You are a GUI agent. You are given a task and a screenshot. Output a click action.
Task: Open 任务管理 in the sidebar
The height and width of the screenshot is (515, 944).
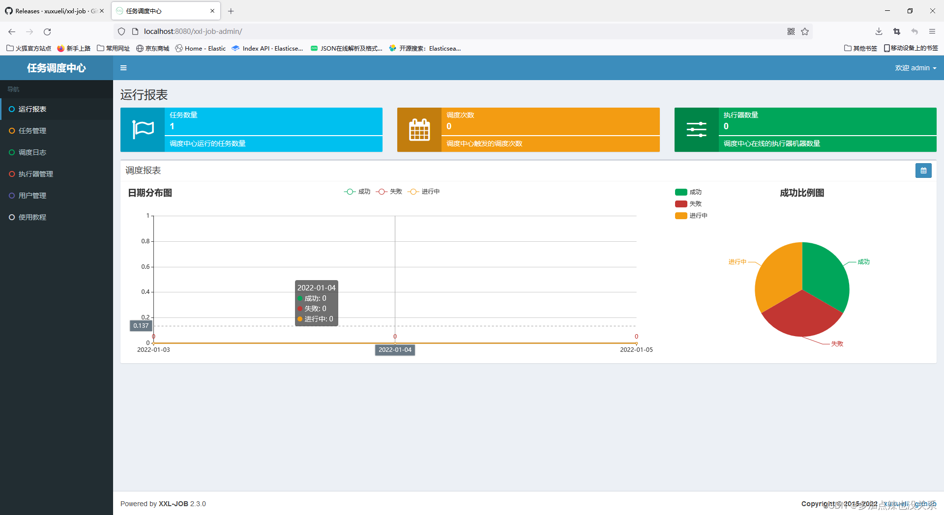57,131
